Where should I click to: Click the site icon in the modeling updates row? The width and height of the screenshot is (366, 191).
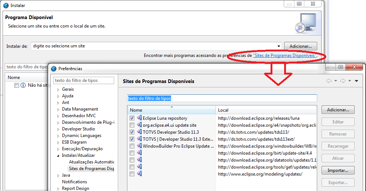coord(139,174)
